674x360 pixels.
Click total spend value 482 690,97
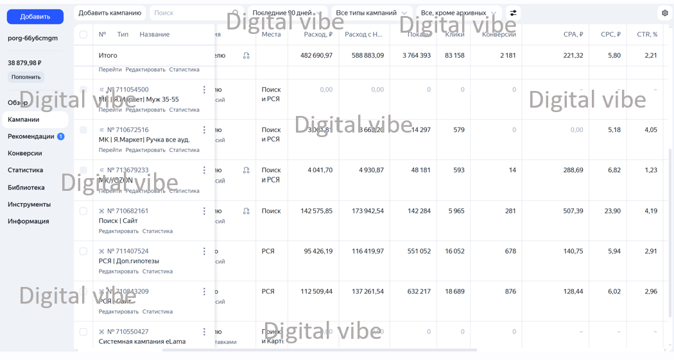(316, 55)
